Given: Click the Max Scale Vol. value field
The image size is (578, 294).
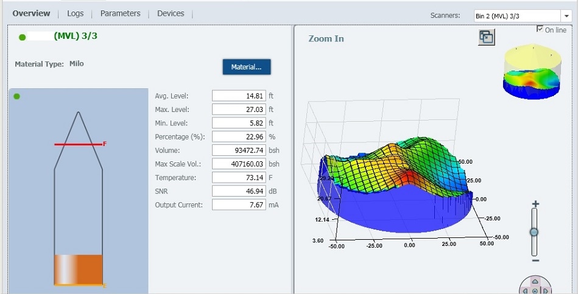Looking at the screenshot, I should pyautogui.click(x=239, y=164).
